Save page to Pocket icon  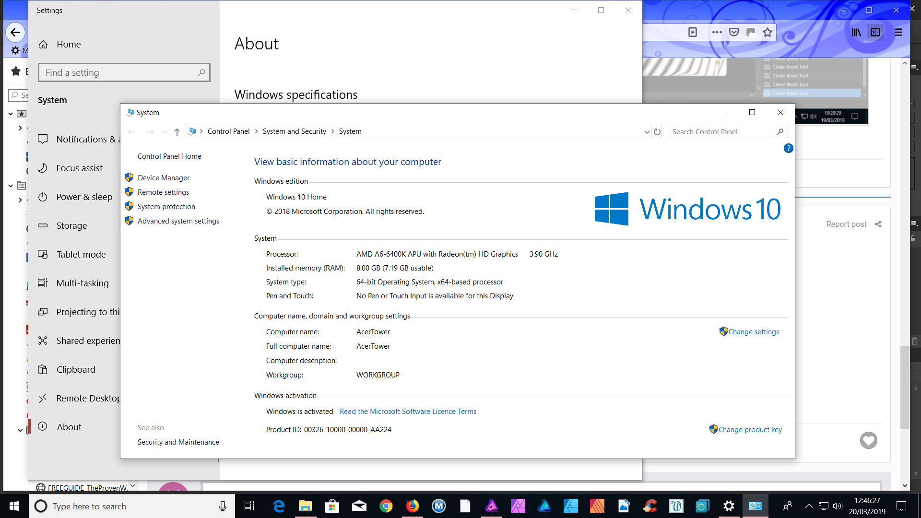[x=733, y=32]
